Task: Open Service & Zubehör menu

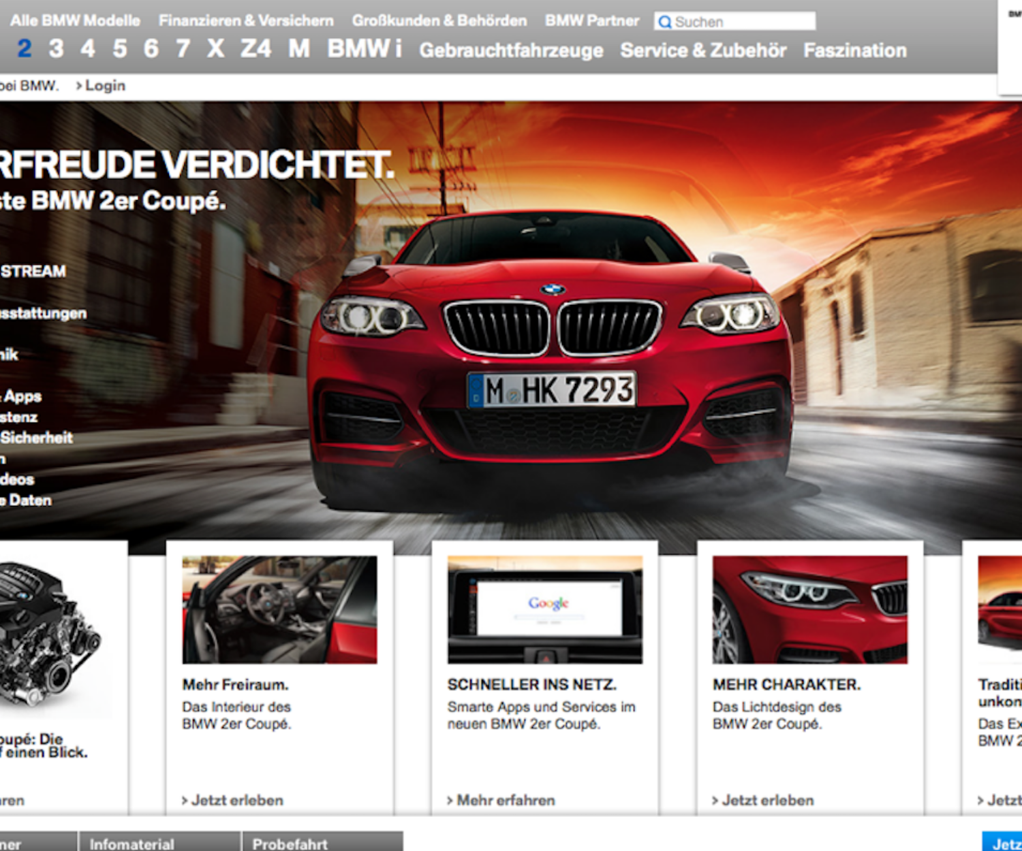Action: [x=703, y=50]
